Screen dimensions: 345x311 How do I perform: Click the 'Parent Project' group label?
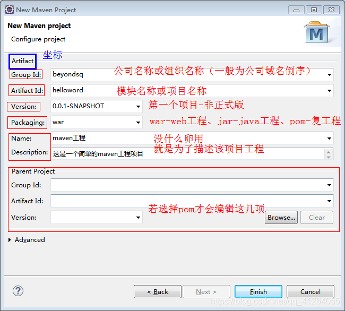[x=33, y=171]
